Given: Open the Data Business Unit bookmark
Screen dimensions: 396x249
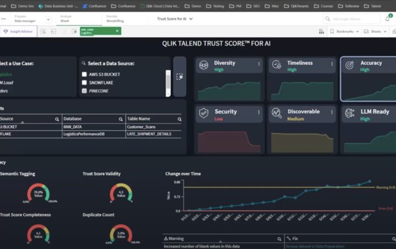Looking at the screenshot, I should coord(59,6).
